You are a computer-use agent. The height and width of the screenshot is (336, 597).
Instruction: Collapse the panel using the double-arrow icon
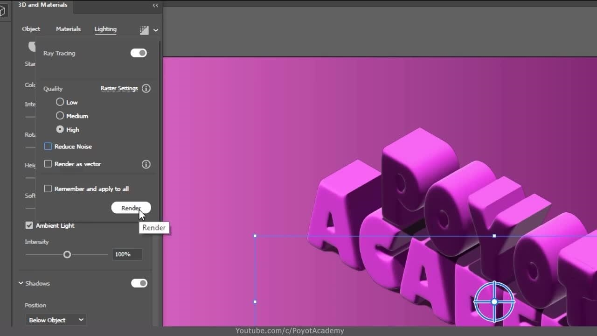click(x=155, y=5)
